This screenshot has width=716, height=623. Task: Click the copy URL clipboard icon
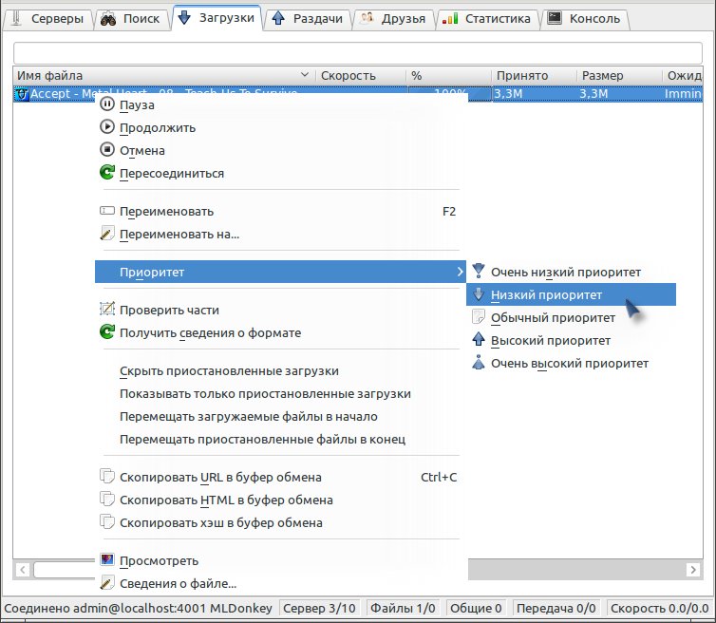[x=107, y=477]
